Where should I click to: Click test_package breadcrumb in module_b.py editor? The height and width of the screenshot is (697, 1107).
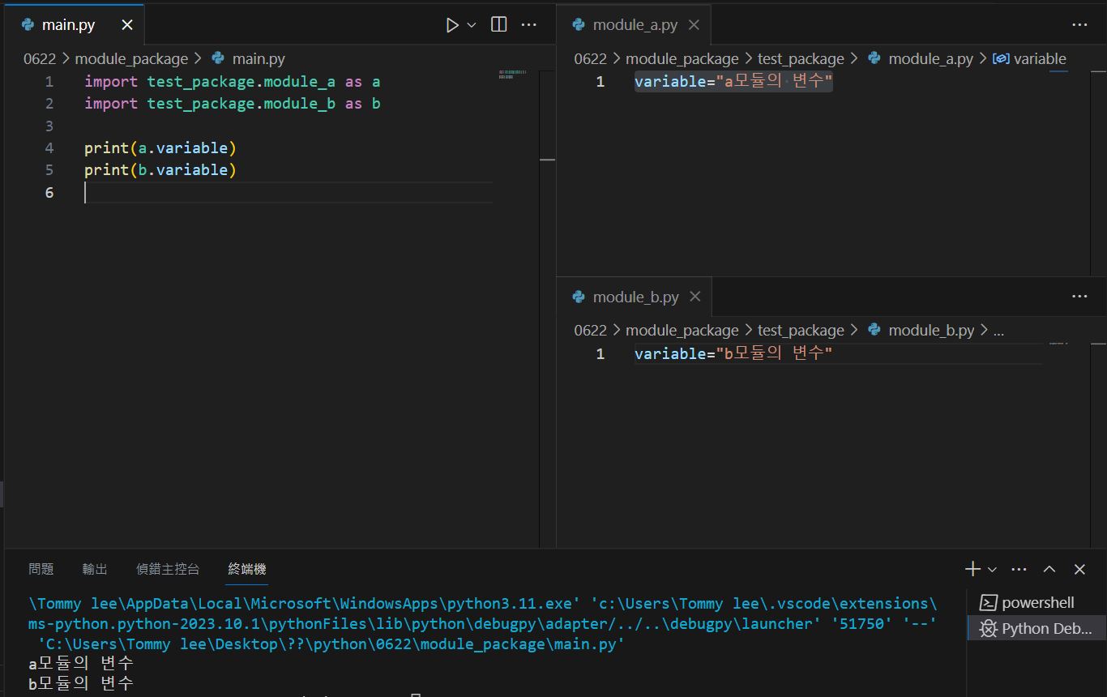801,331
